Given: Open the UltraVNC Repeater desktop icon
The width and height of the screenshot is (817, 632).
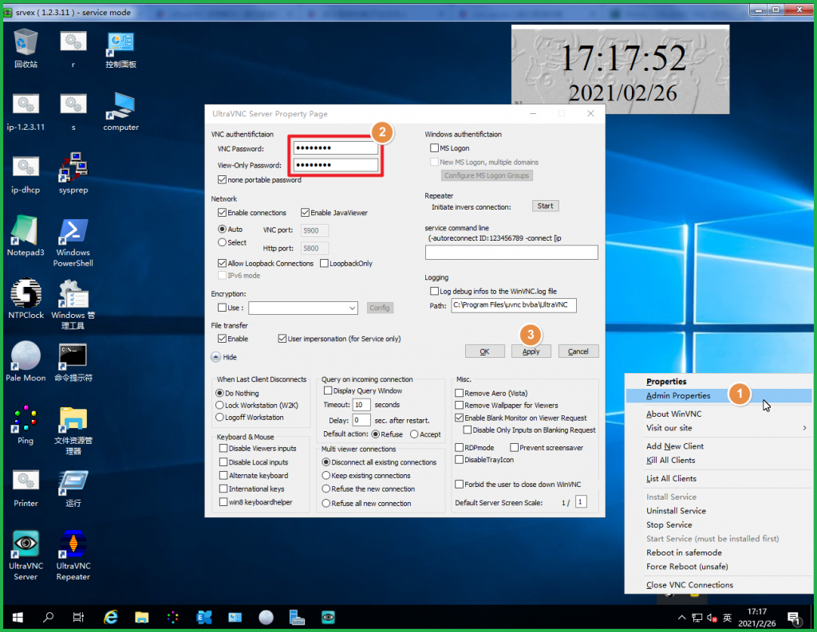Looking at the screenshot, I should 73,545.
